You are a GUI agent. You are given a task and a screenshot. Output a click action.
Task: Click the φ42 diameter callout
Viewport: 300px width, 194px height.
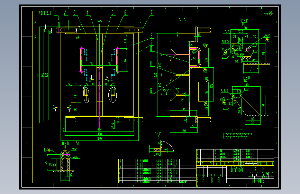coord(74,149)
